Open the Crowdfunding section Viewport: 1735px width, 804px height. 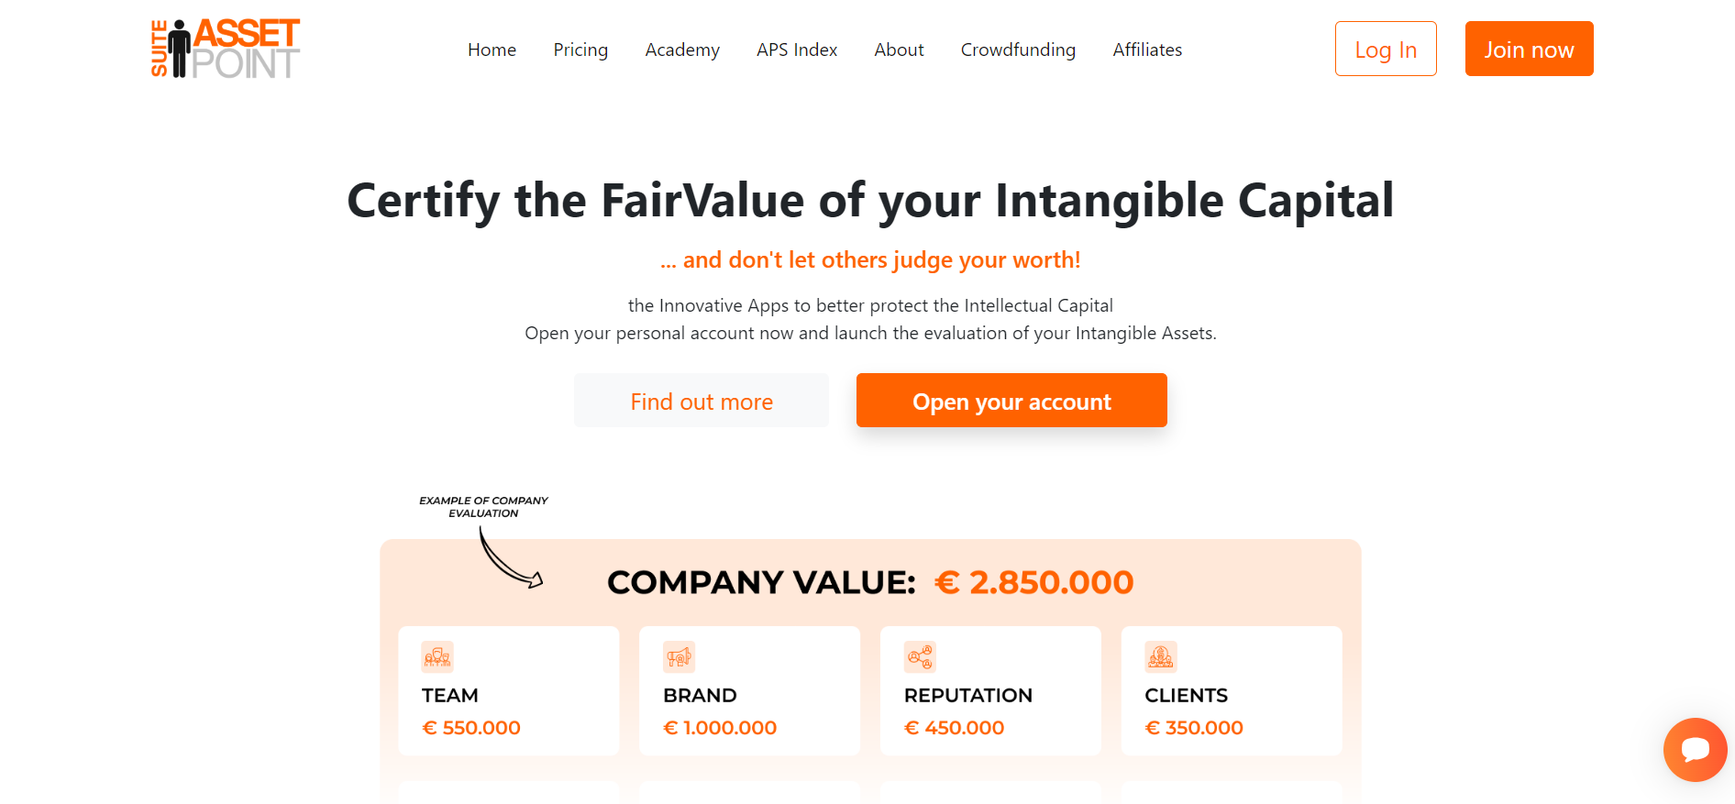point(1018,50)
